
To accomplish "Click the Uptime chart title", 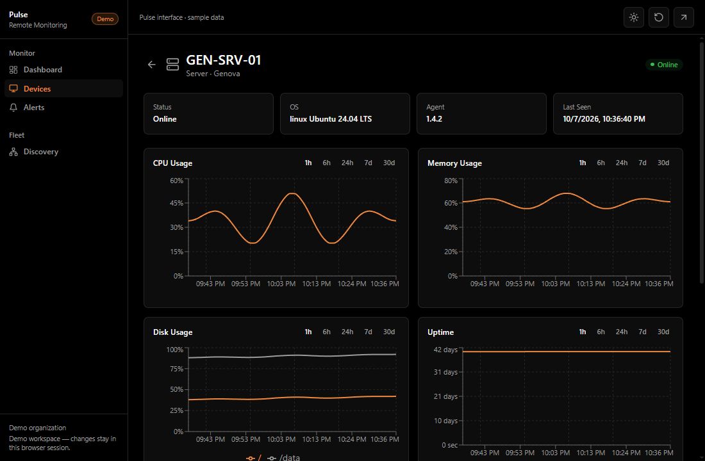I will (x=441, y=332).
